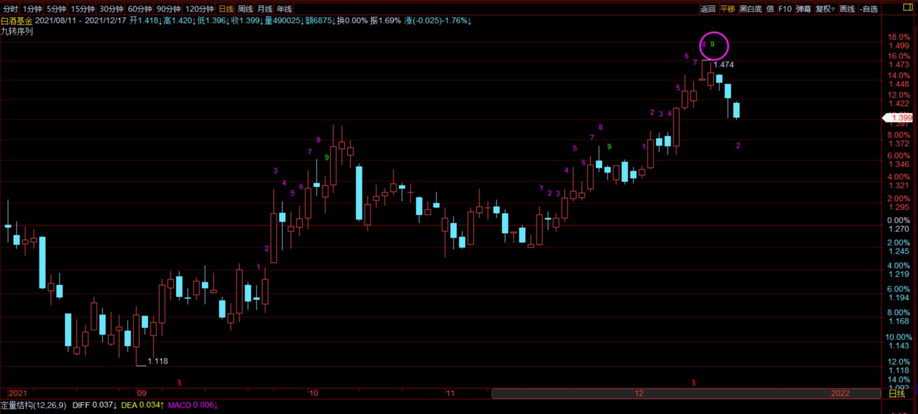Image resolution: width=918 pixels, height=414 pixels.
Task: Toggle 黑白底 background color mode
Action: coord(751,9)
